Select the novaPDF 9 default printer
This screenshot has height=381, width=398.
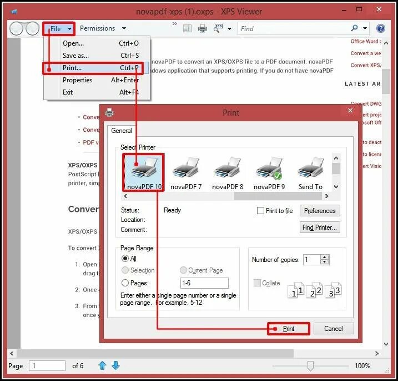coord(269,173)
